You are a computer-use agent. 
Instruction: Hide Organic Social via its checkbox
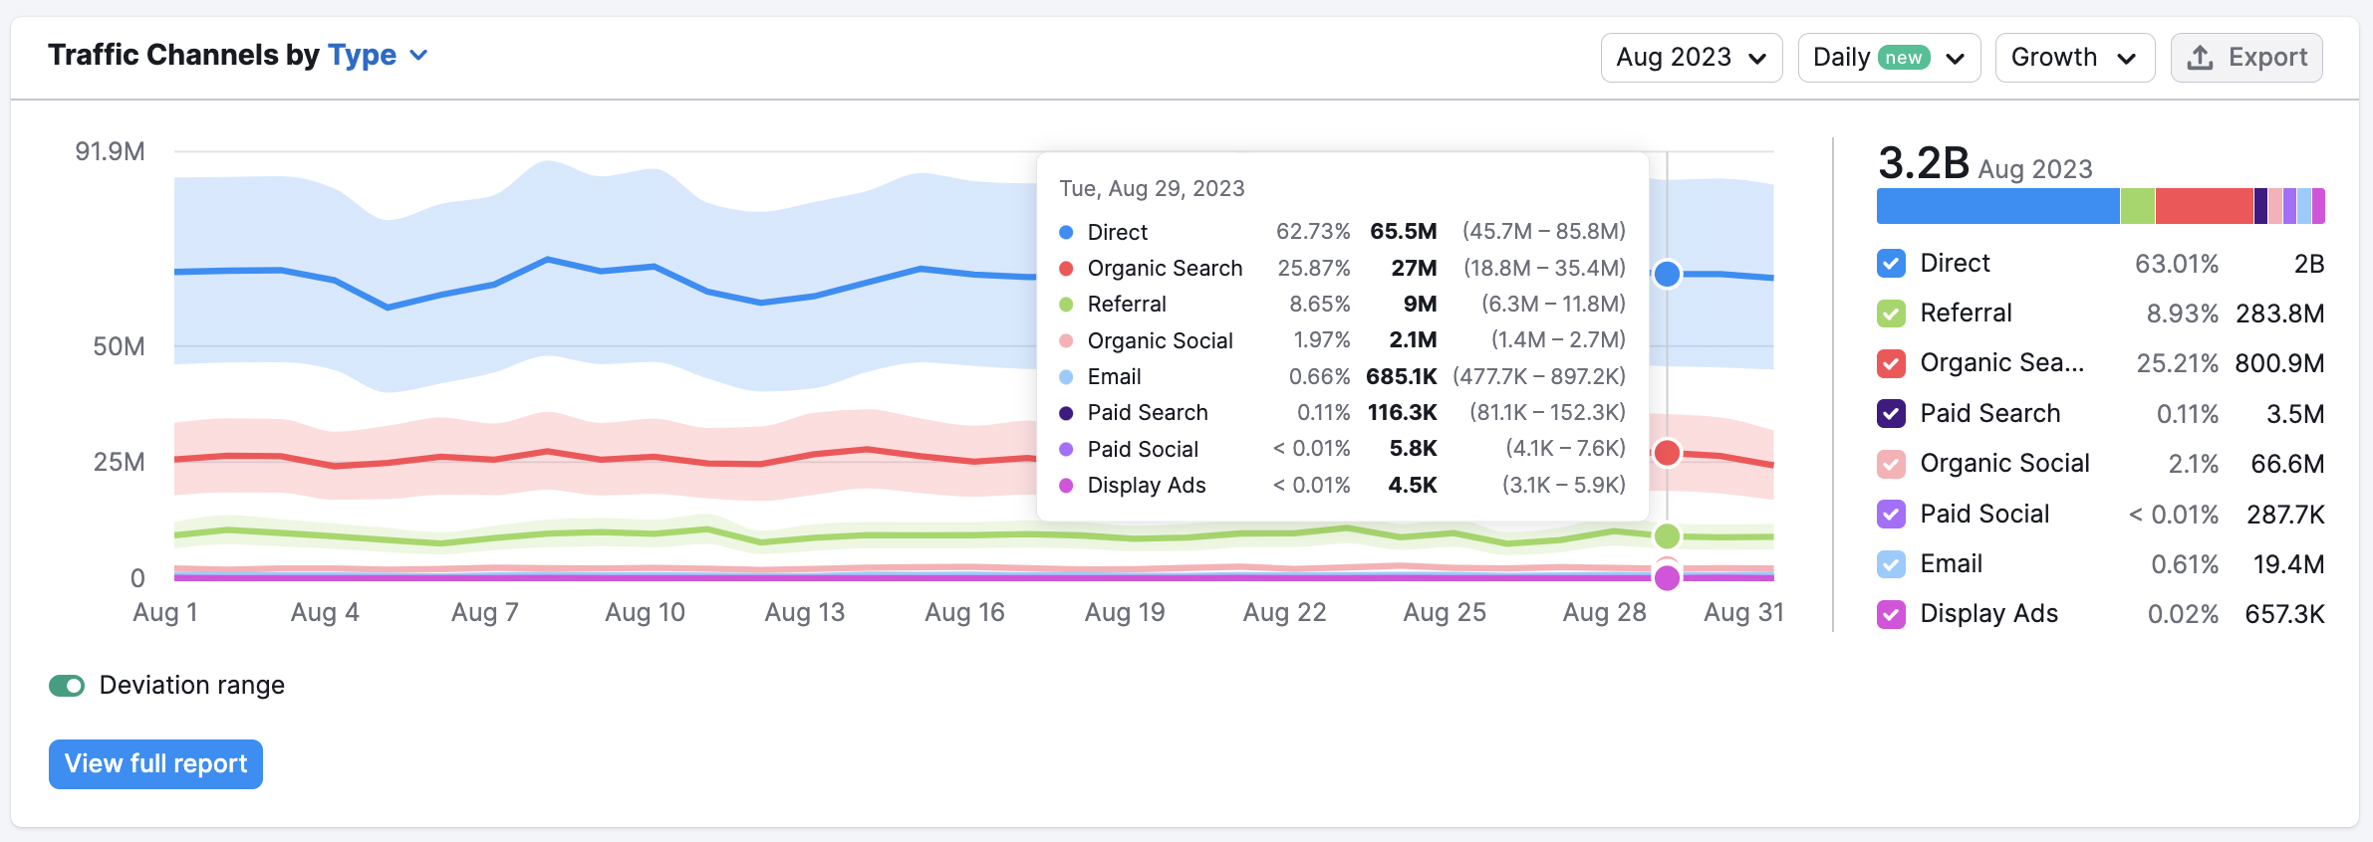pos(1891,464)
